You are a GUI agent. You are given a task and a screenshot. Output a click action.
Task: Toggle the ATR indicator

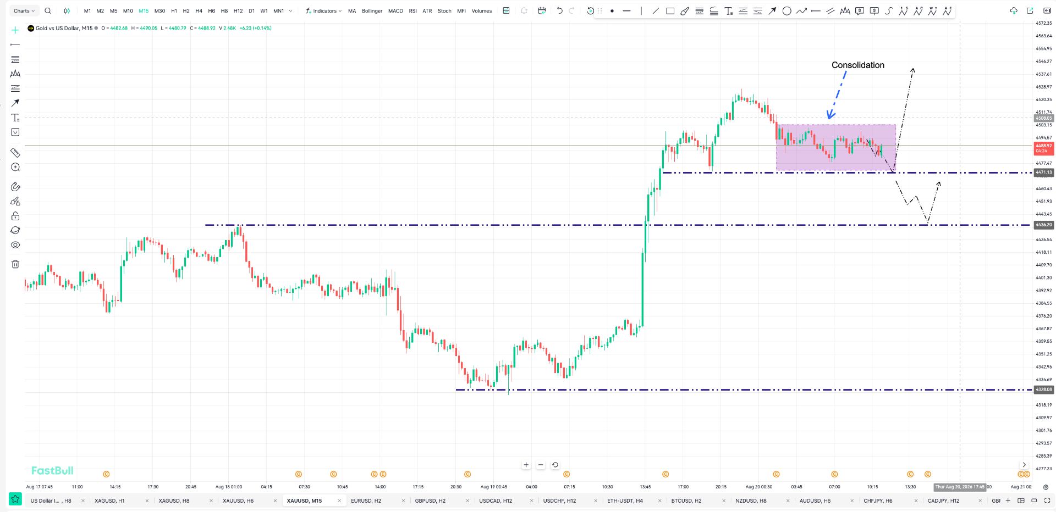[x=427, y=11]
